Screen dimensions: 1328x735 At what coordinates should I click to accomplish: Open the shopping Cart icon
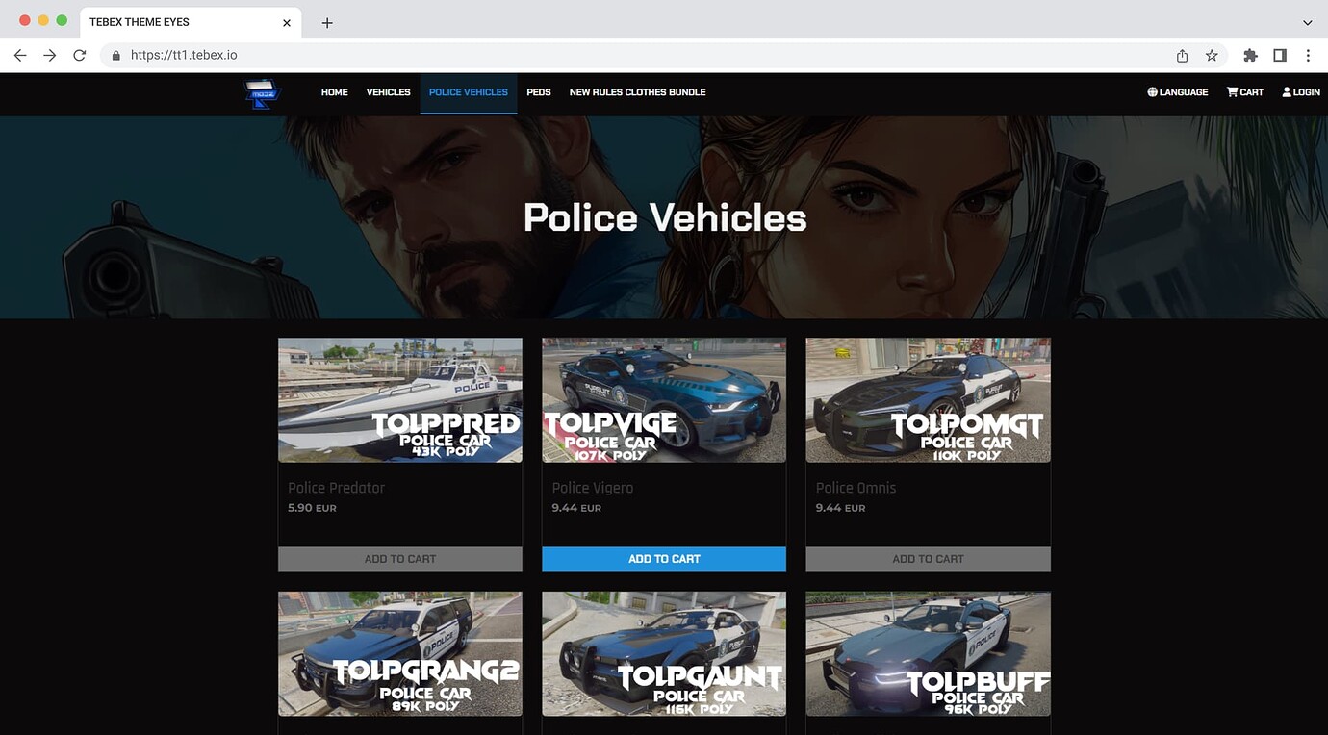1232,91
